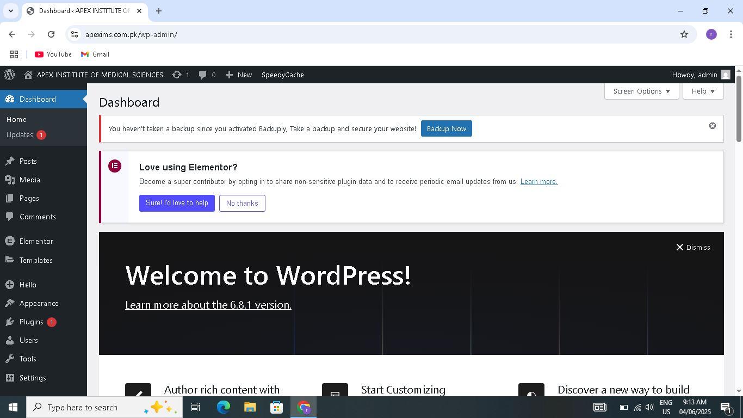Open the tab search chevron in Chrome
Screen dimensions: 743x418
click(x=10, y=11)
